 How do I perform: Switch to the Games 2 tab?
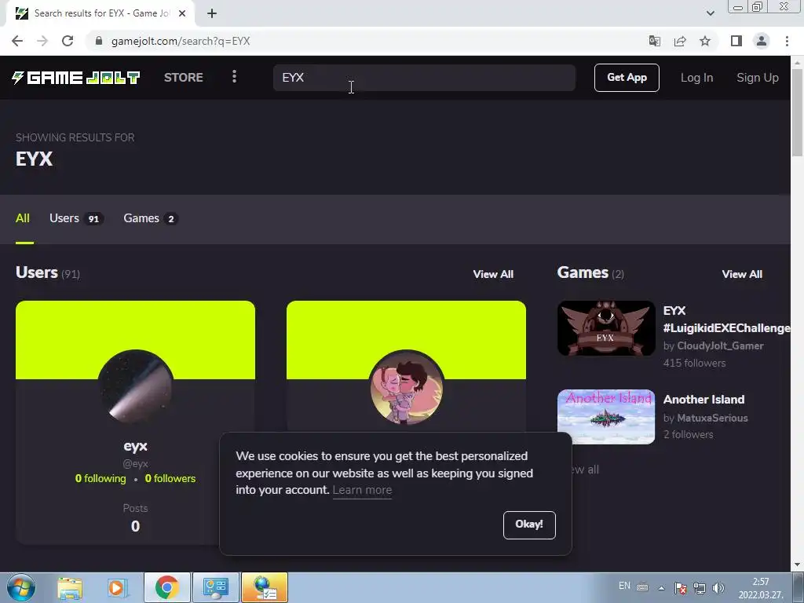point(151,218)
